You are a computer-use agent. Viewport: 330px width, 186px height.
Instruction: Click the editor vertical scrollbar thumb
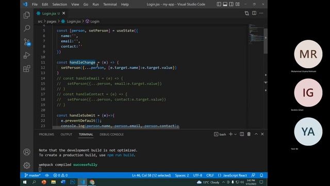coord(266,41)
